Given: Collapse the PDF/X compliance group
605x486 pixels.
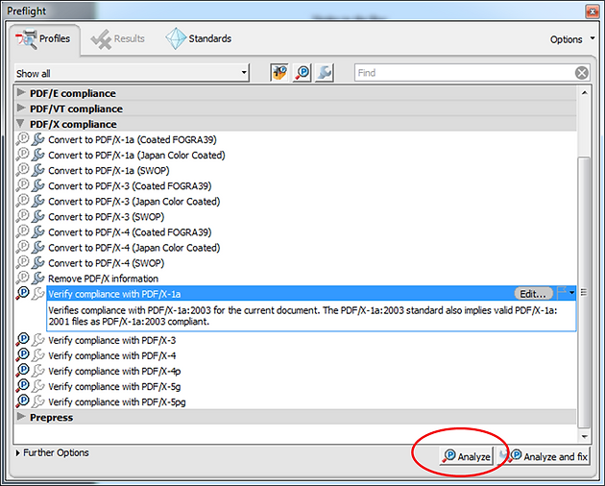Looking at the screenshot, I should (20, 124).
